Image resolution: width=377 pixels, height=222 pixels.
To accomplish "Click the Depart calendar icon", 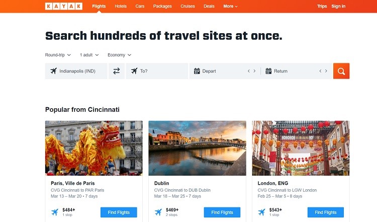I will 197,71.
